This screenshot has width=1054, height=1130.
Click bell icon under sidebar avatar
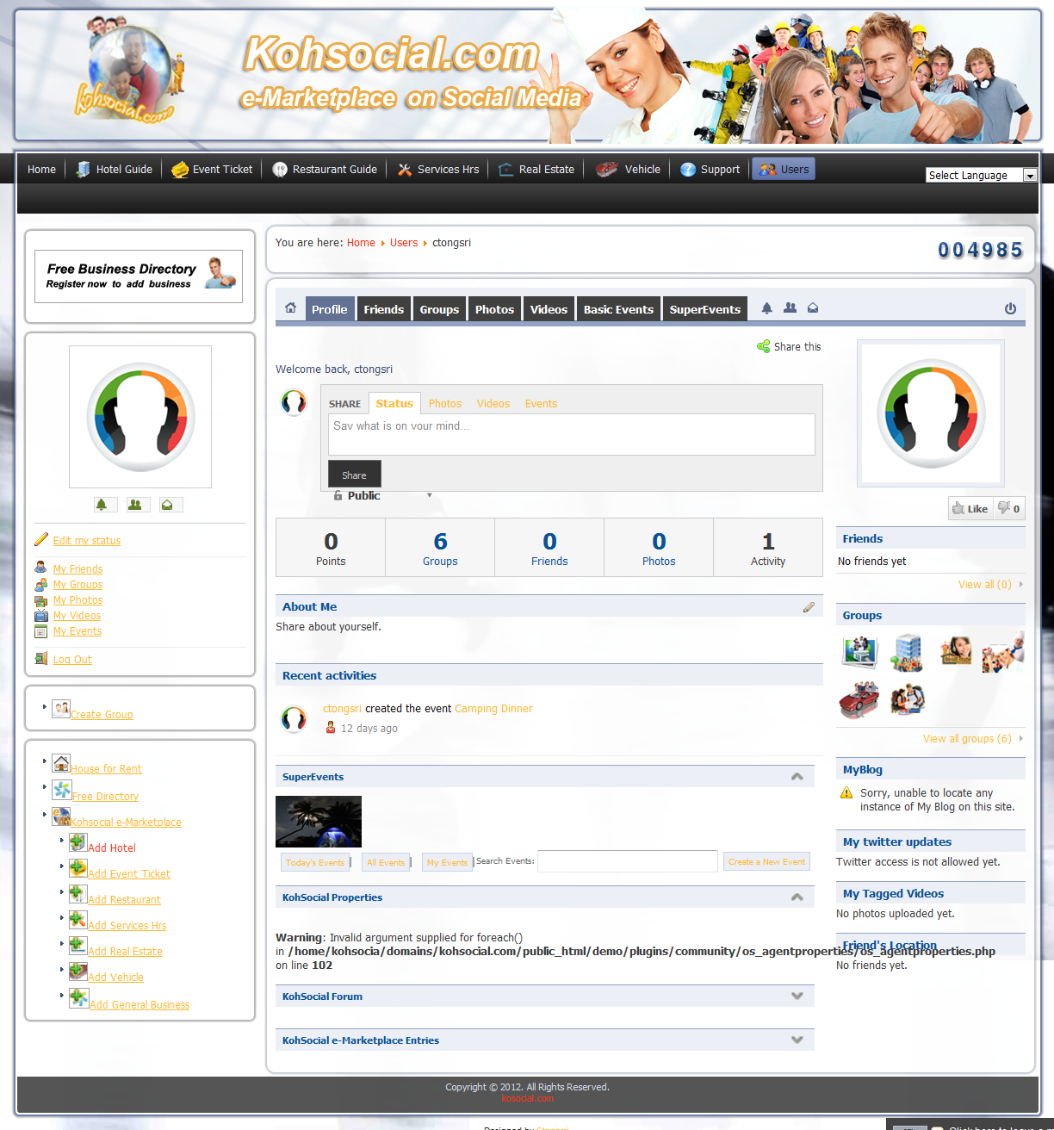pos(102,505)
